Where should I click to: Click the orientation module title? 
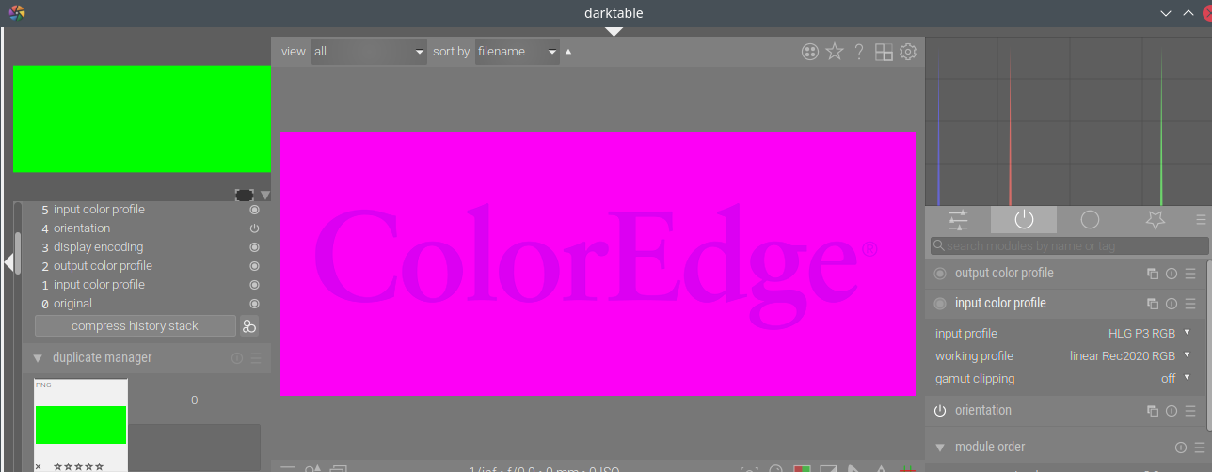[x=983, y=411]
